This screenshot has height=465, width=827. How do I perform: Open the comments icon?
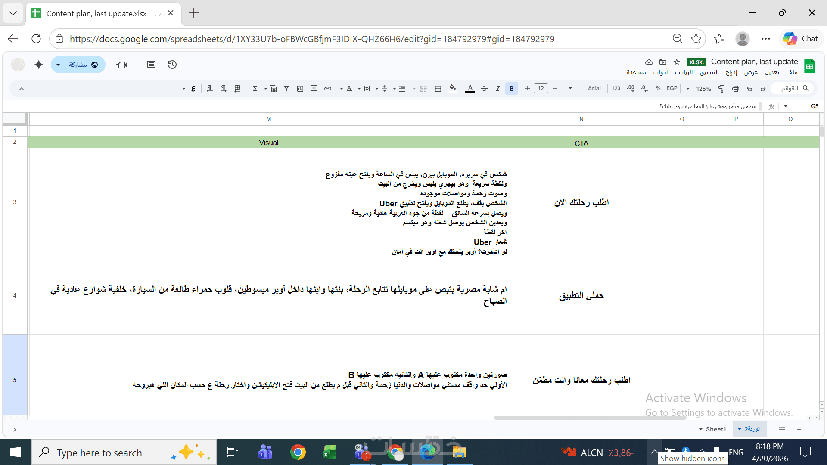click(x=151, y=65)
